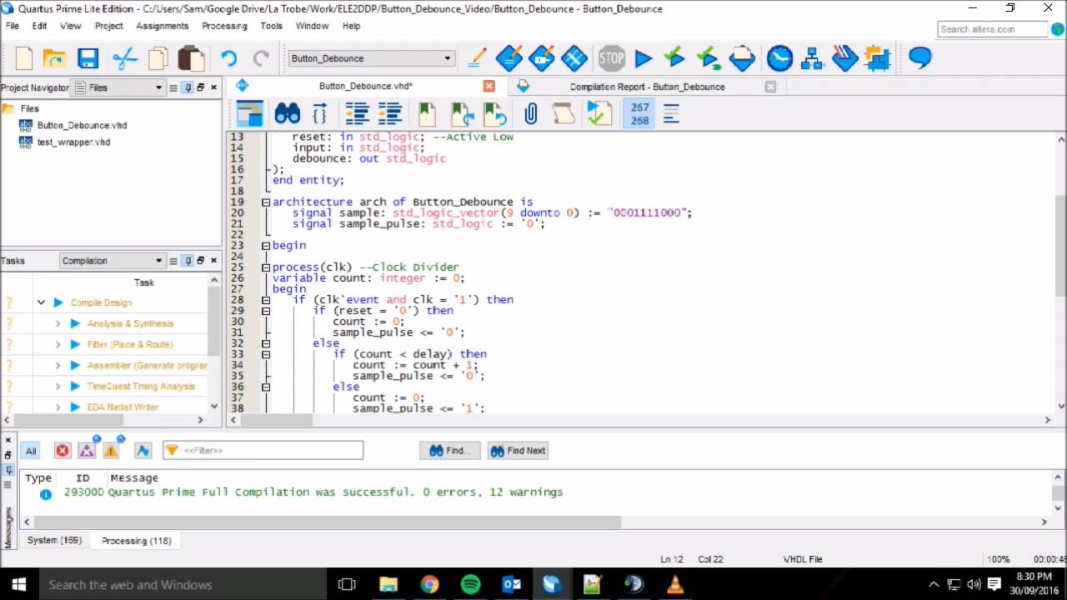
Task: Click the Find... button in Messages
Action: pos(450,451)
